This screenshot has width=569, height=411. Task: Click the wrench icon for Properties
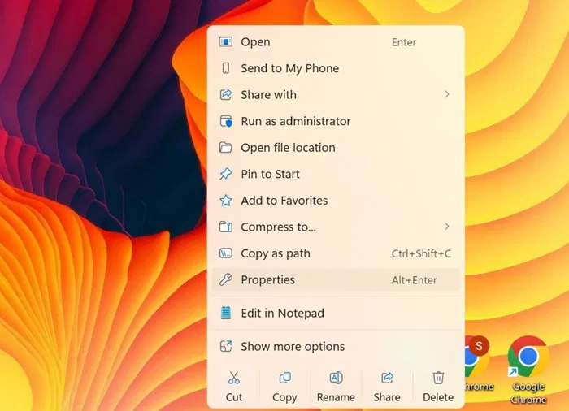tap(226, 279)
